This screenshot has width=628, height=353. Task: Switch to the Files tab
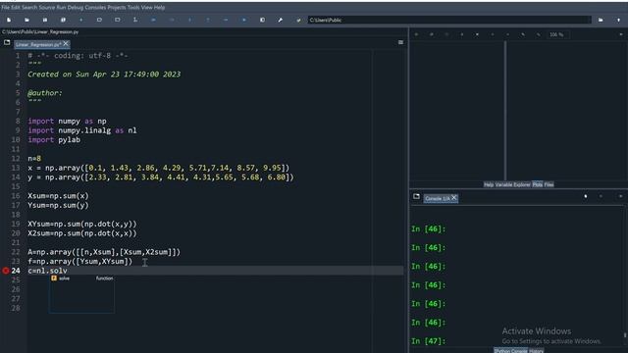[x=549, y=184]
